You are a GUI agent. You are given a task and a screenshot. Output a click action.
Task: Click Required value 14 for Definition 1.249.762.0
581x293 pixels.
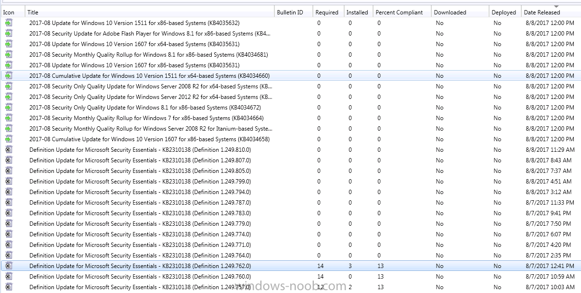point(321,266)
